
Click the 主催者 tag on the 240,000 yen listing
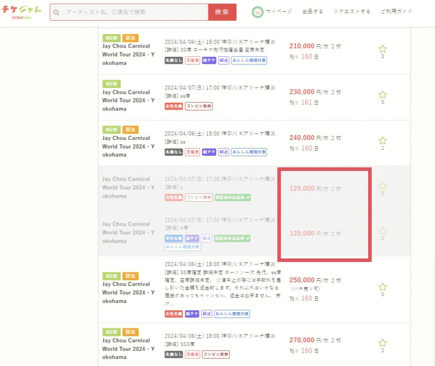(193, 152)
